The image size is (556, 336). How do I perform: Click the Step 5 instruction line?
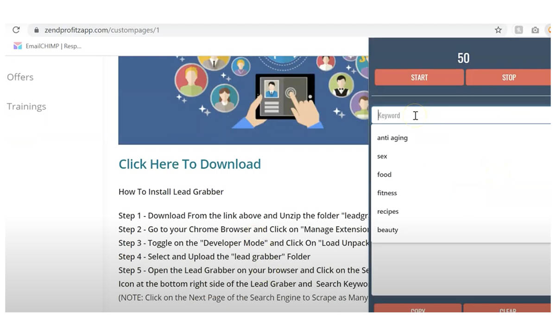(243, 270)
